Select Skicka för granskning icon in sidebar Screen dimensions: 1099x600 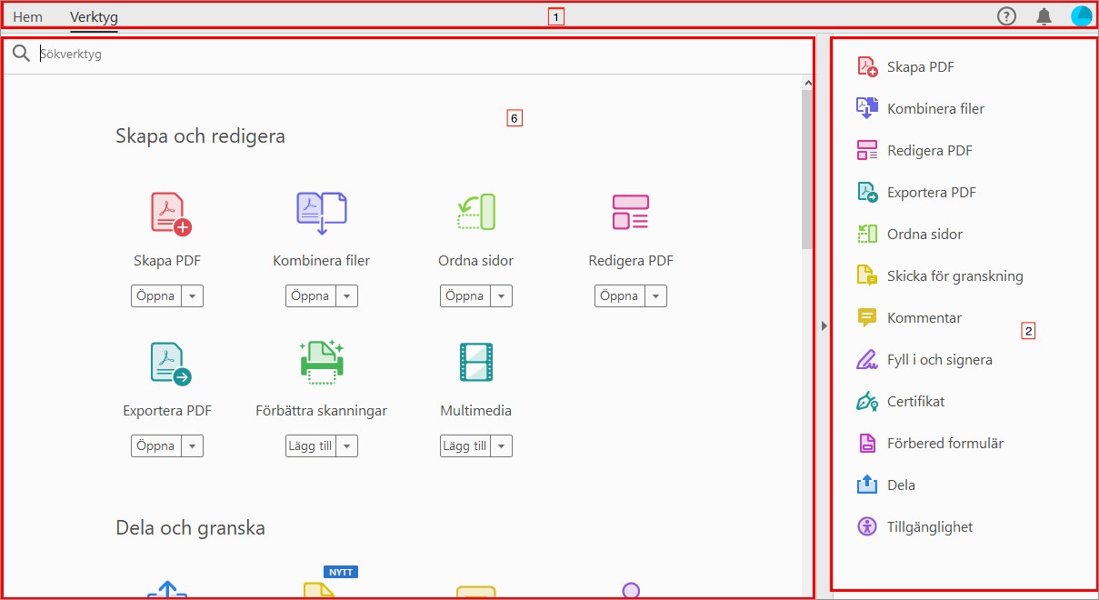867,275
